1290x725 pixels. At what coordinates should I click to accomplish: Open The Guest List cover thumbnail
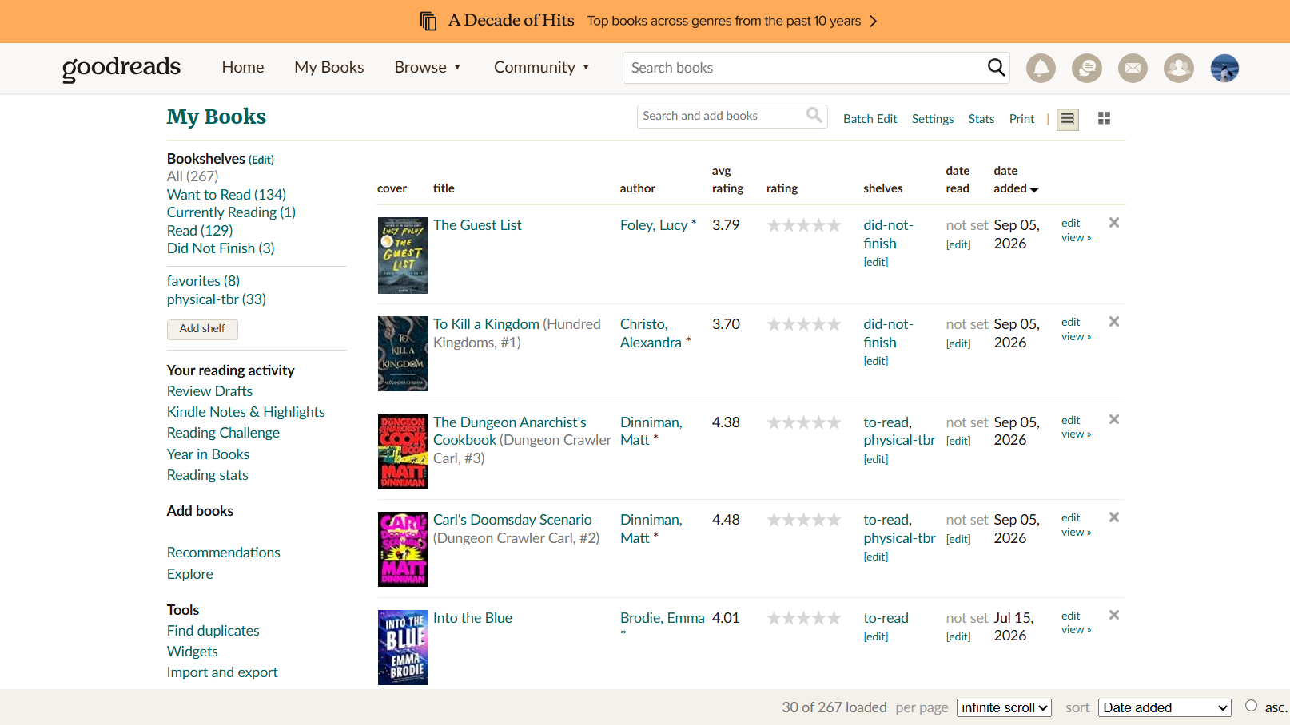pos(403,256)
